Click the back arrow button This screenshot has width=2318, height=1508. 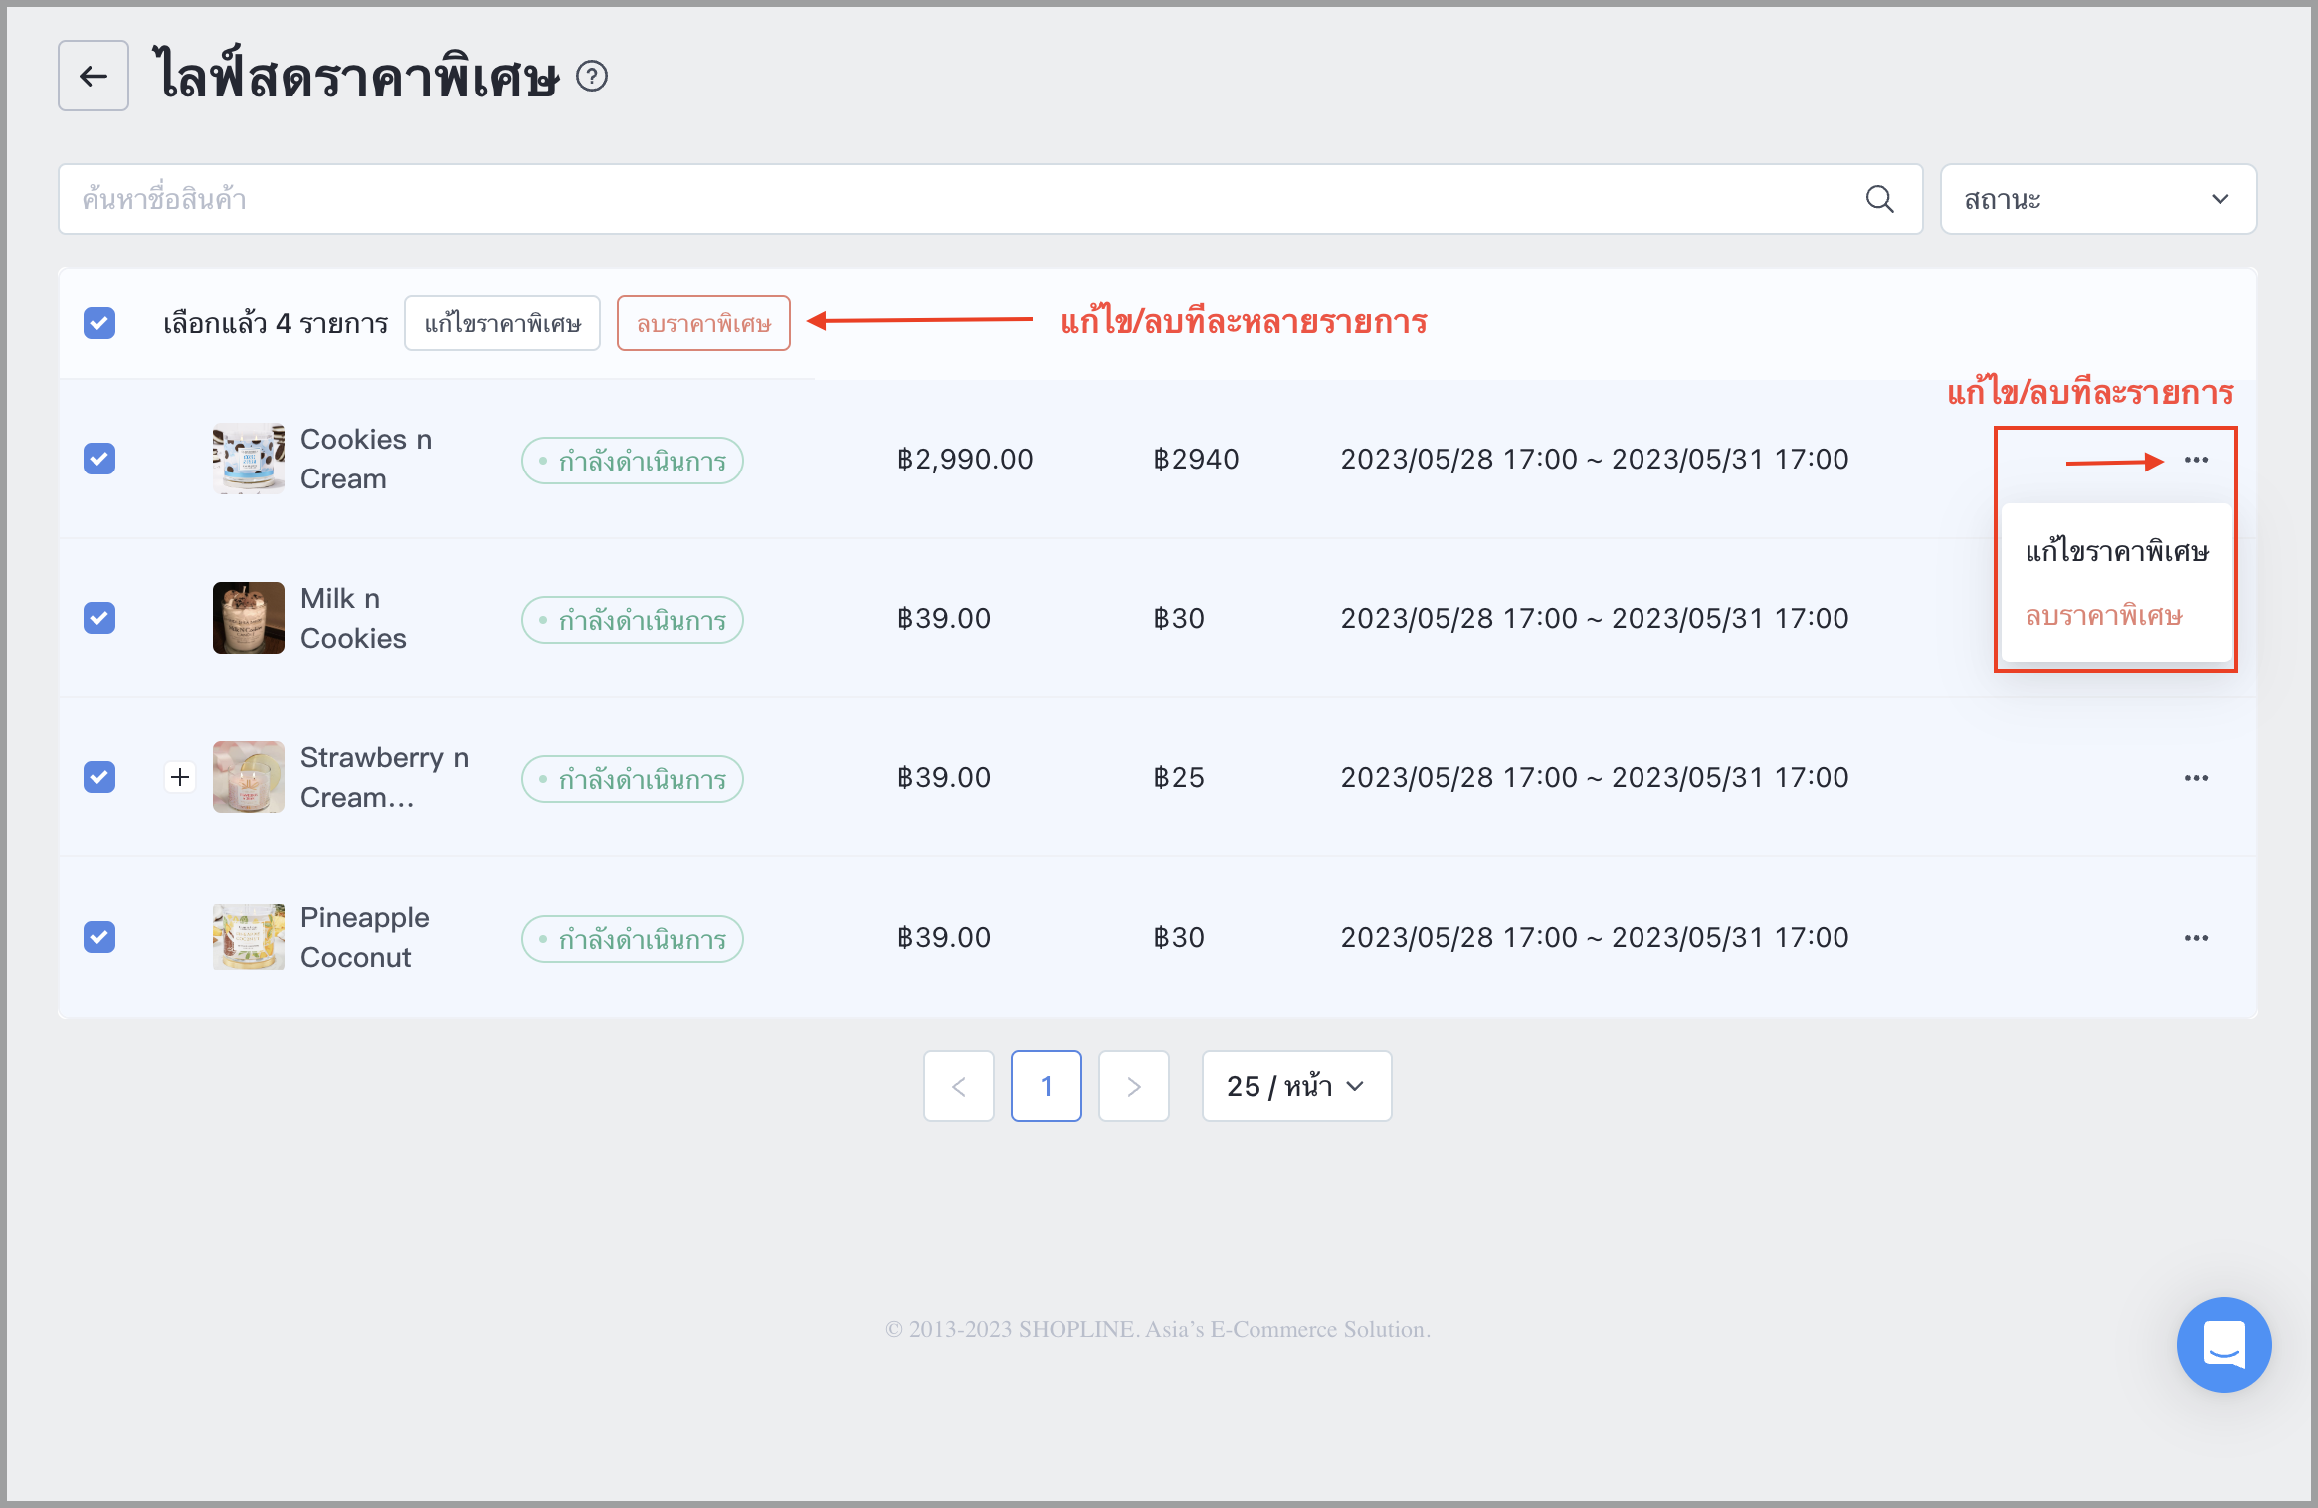pos(94,76)
